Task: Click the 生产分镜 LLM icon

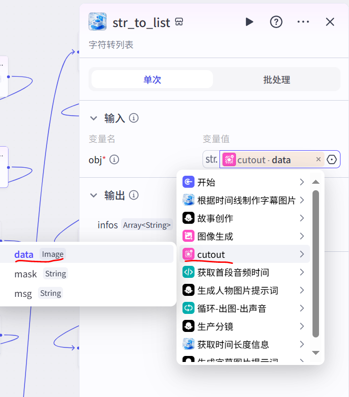Action: 188,326
